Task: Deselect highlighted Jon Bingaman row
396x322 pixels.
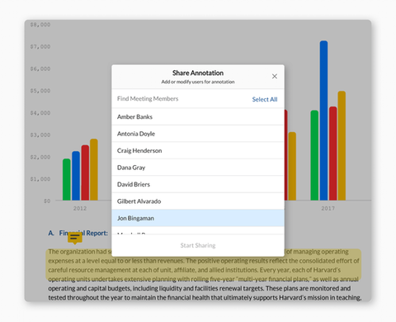Action: pyautogui.click(x=198, y=218)
